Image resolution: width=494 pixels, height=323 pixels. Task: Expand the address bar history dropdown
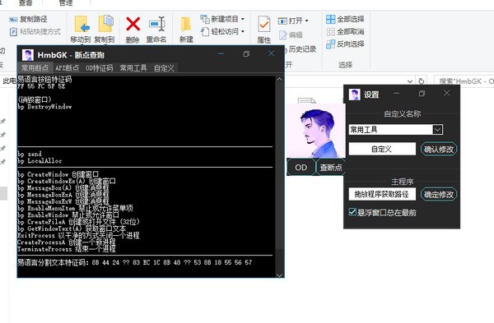tap(410, 81)
